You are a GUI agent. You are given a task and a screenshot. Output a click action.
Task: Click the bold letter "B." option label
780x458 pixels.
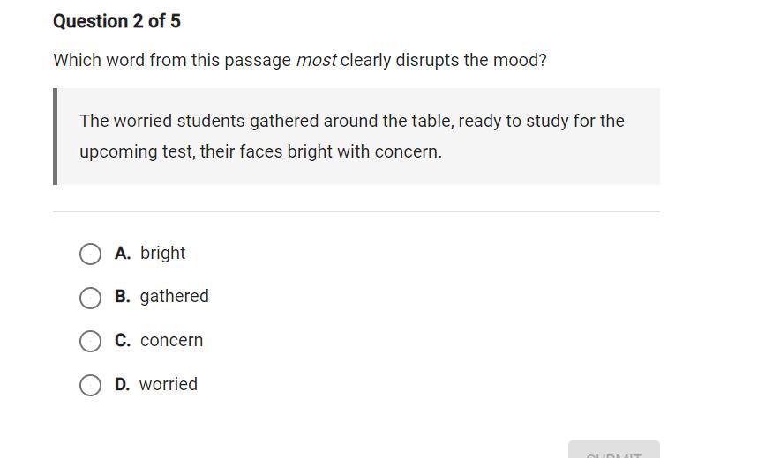coord(123,296)
